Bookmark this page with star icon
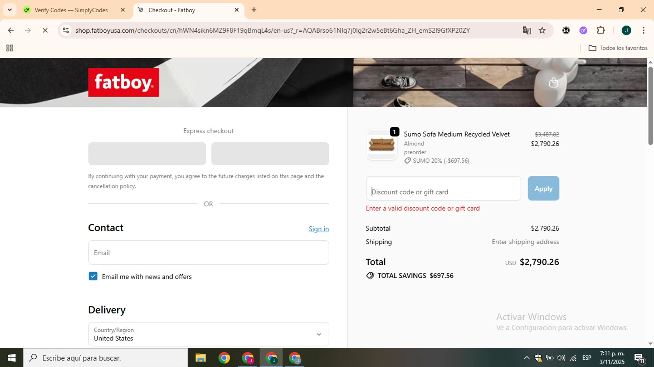The height and width of the screenshot is (367, 654). click(542, 30)
